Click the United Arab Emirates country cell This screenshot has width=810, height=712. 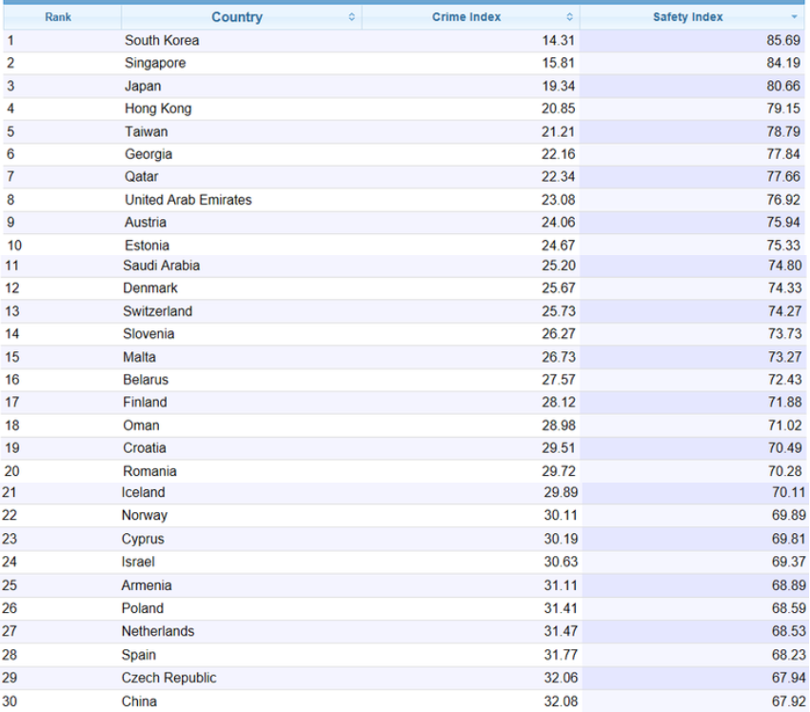click(x=188, y=200)
